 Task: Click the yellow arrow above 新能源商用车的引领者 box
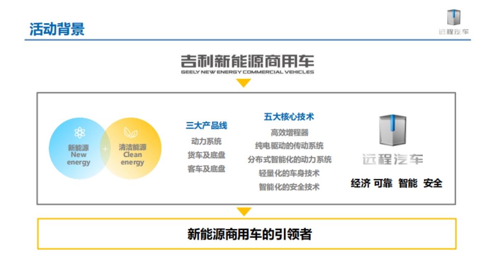coord(243,212)
